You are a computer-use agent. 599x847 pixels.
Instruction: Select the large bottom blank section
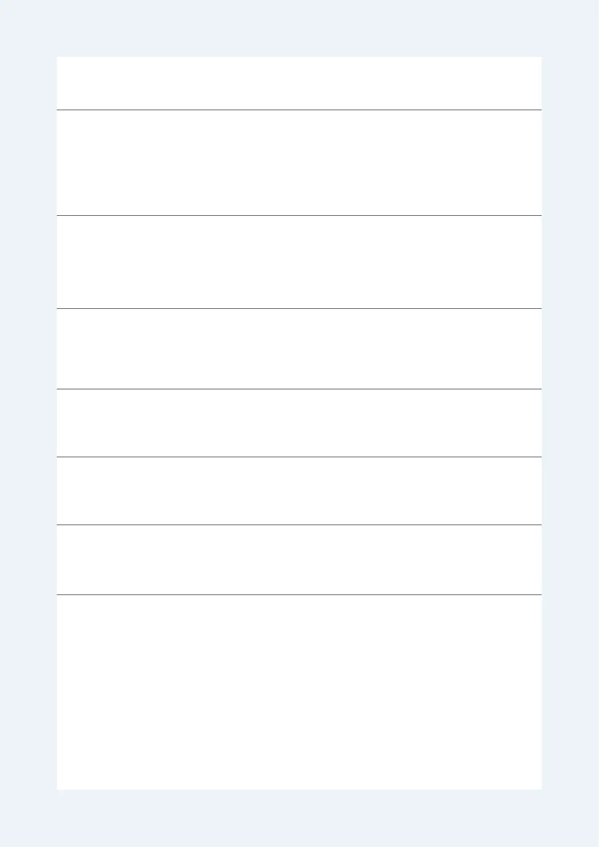point(299,692)
